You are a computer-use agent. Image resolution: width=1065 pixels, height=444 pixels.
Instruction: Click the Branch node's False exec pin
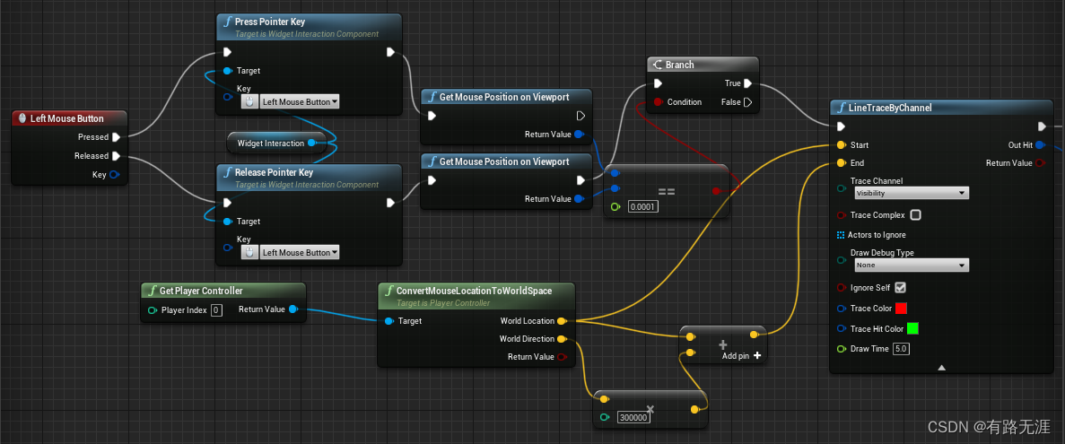tap(747, 102)
